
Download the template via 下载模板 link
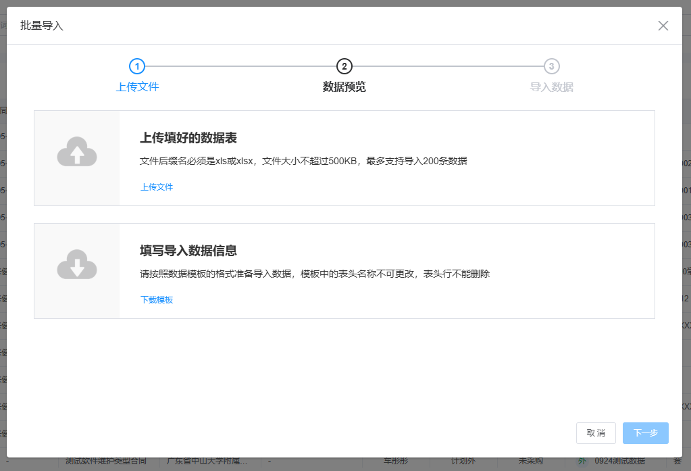click(x=157, y=299)
